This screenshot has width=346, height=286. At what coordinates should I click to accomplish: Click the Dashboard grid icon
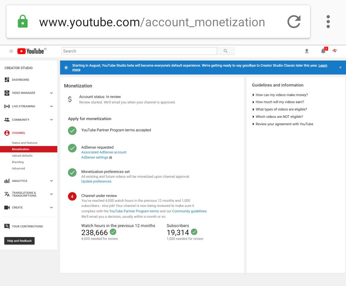[x=7, y=80]
